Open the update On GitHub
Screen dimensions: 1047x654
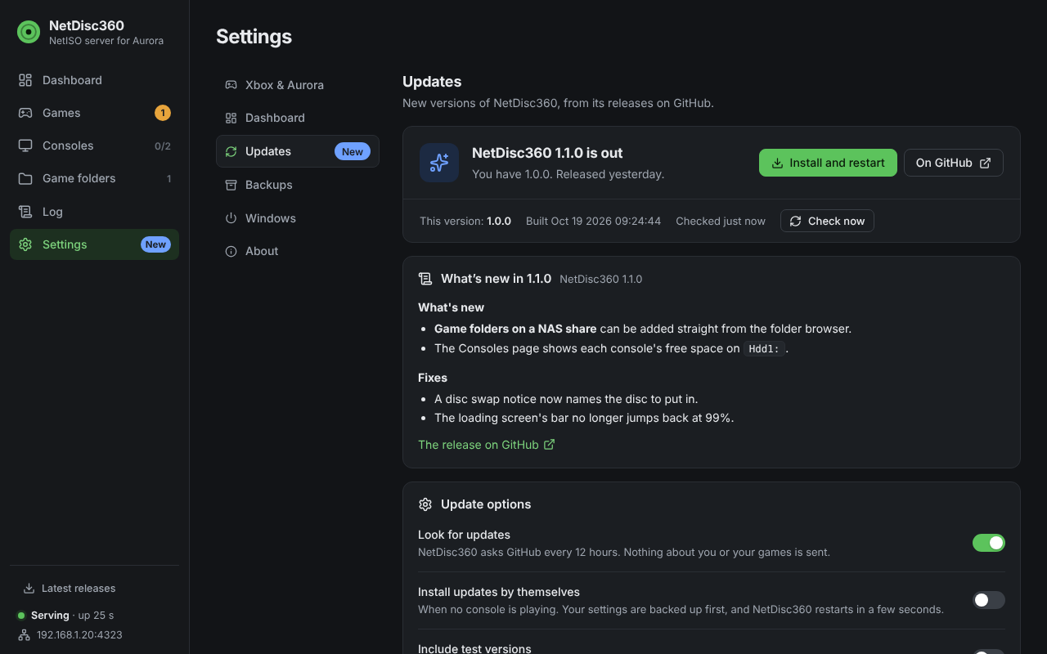[954, 163]
